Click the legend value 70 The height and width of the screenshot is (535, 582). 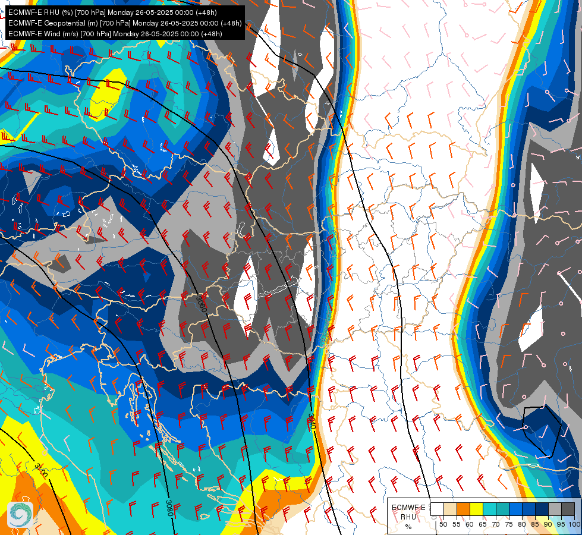click(496, 524)
